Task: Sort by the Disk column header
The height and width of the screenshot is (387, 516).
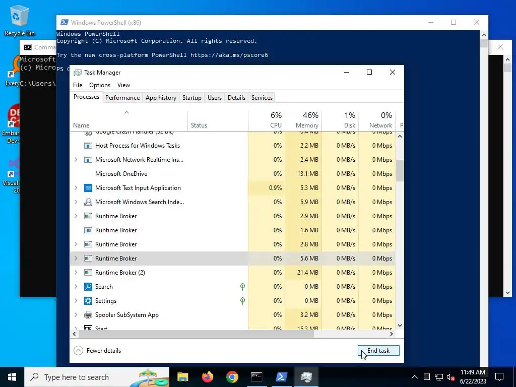Action: pyautogui.click(x=340, y=120)
